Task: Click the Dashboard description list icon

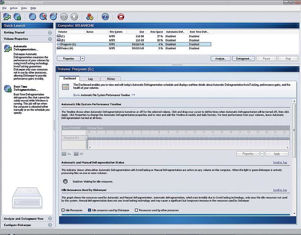Action: [x=65, y=87]
